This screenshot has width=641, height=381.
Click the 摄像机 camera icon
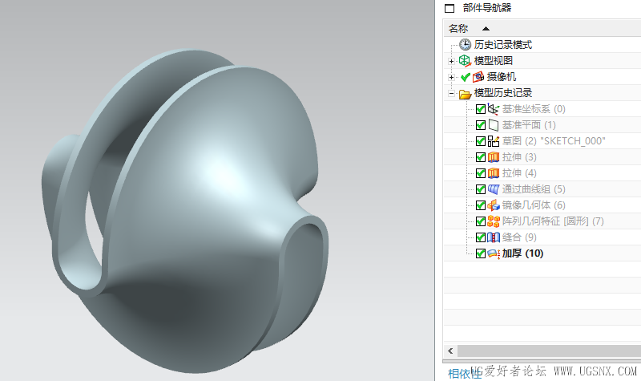coord(478,77)
